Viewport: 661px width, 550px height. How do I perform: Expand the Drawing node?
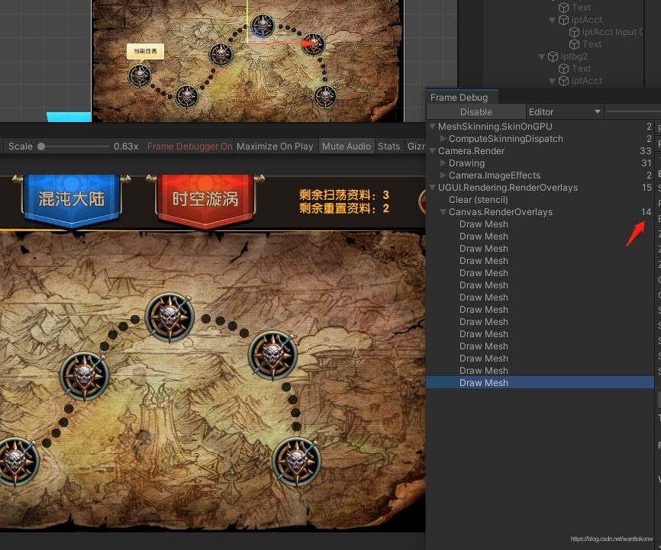tap(443, 162)
